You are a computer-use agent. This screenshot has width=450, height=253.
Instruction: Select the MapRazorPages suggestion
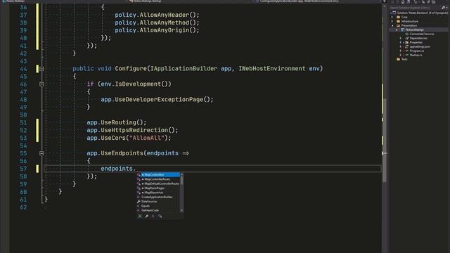158,188
